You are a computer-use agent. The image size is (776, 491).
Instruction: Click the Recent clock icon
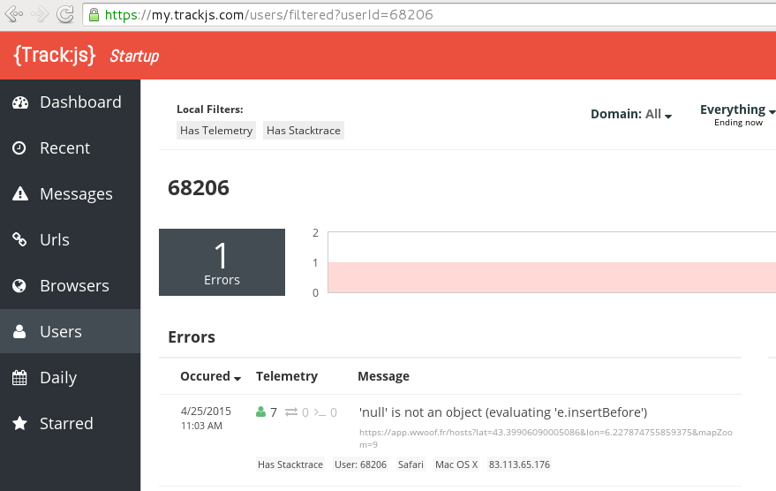pos(19,148)
